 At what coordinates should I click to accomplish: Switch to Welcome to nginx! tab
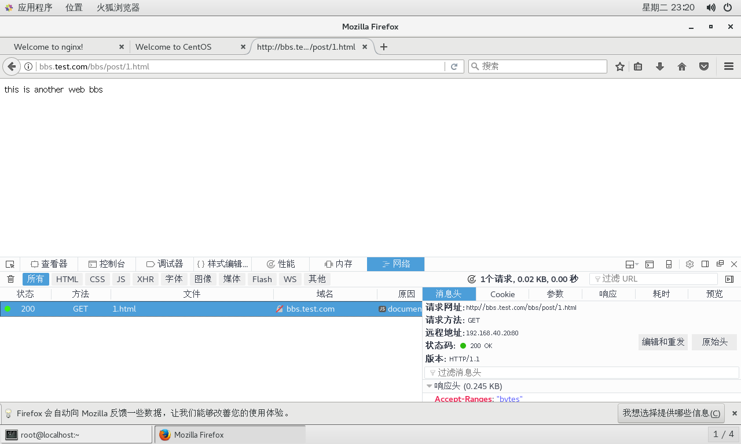click(x=65, y=47)
